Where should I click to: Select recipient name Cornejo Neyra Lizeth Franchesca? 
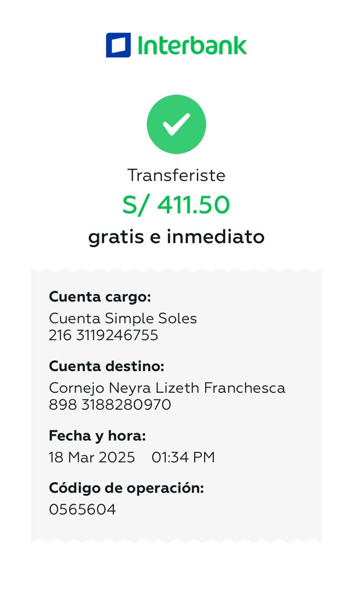pyautogui.click(x=167, y=388)
